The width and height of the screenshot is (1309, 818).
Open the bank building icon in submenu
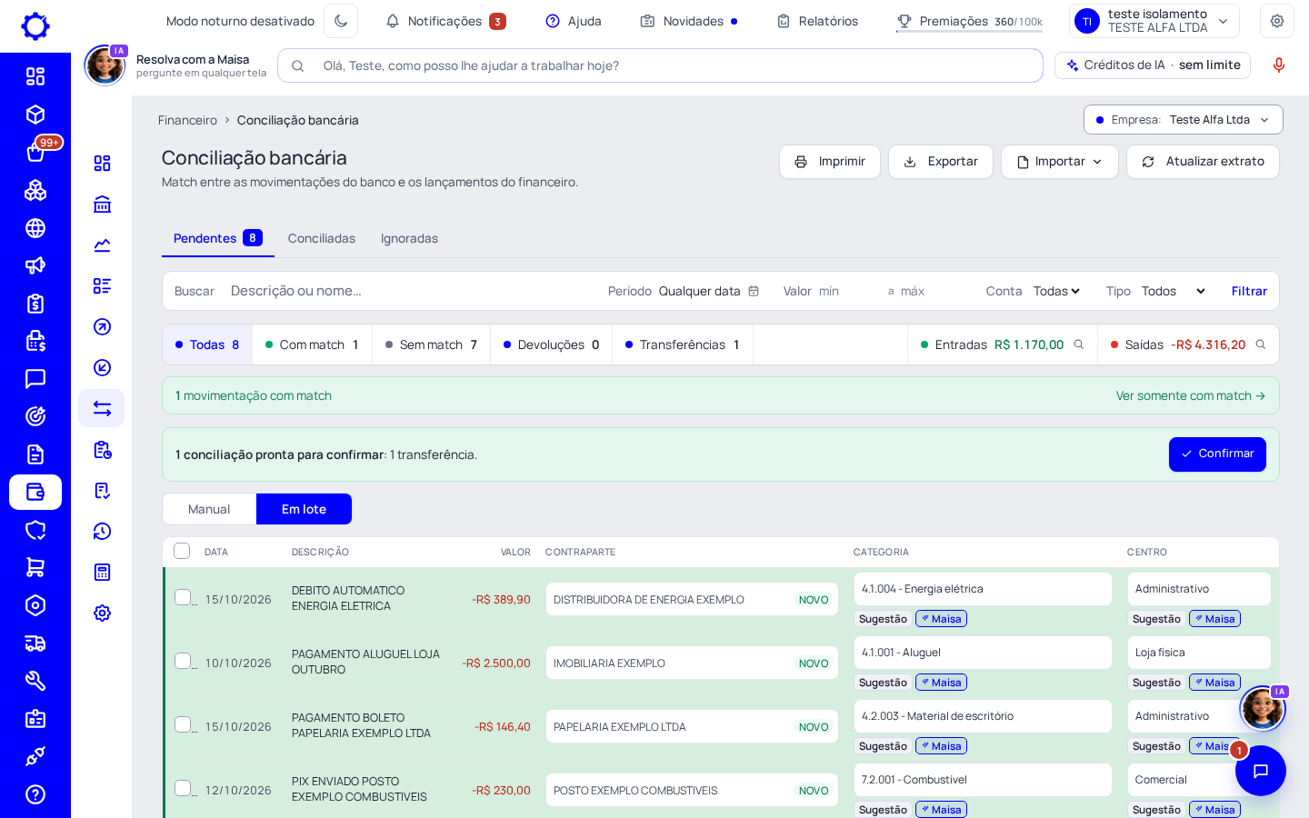coord(102,204)
